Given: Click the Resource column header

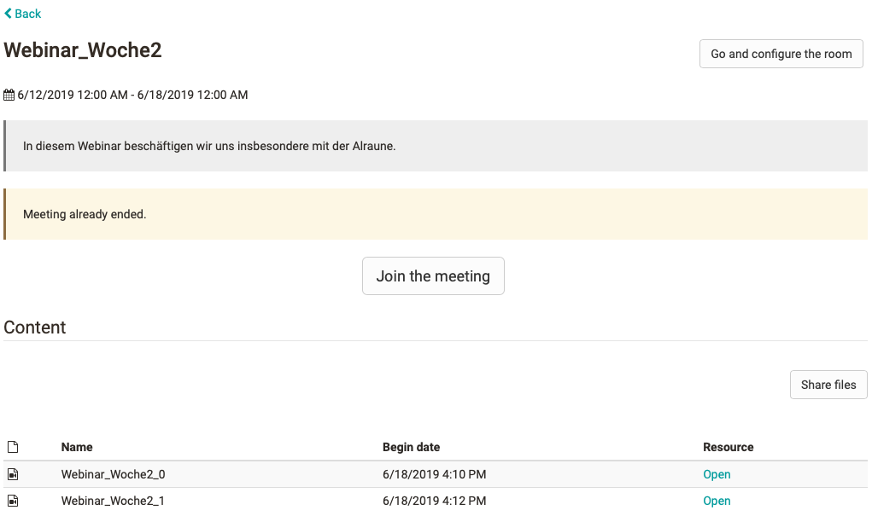Looking at the screenshot, I should click(728, 446).
